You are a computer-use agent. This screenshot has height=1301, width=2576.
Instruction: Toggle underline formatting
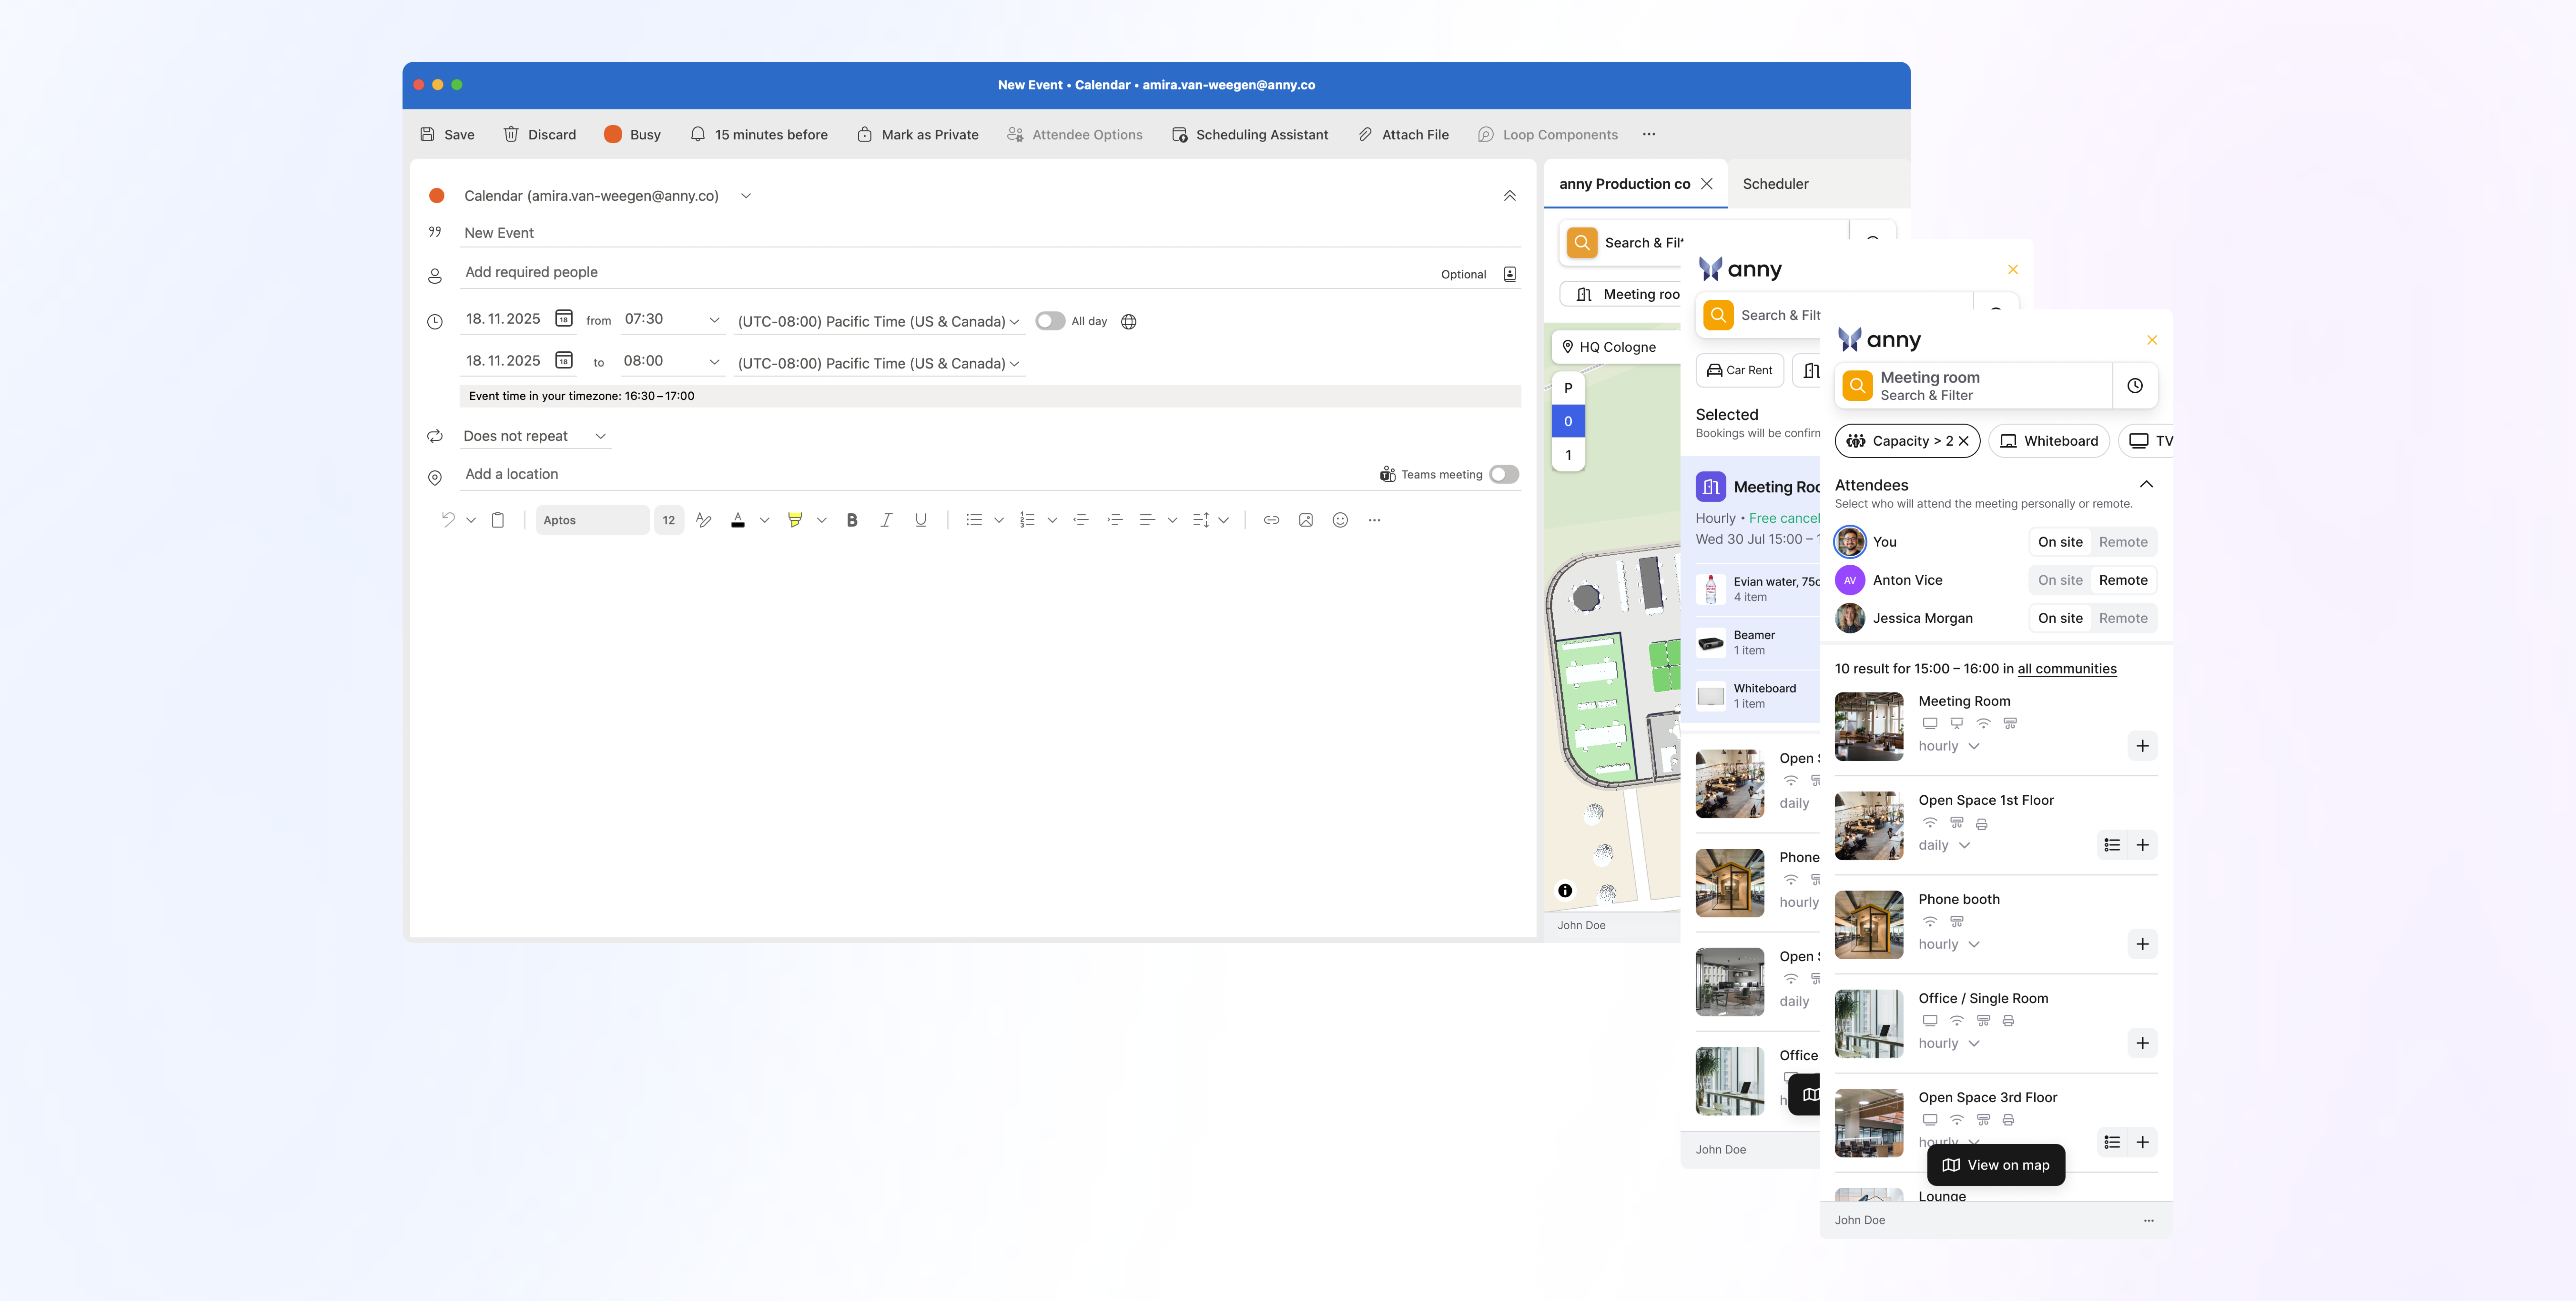point(921,520)
